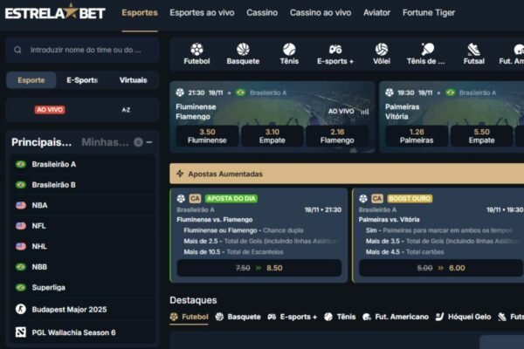This screenshot has height=349, width=524.
Task: Open Tênis de mesa paddle icon
Action: click(x=427, y=50)
